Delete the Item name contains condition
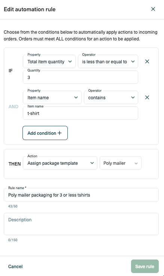 tap(147, 97)
